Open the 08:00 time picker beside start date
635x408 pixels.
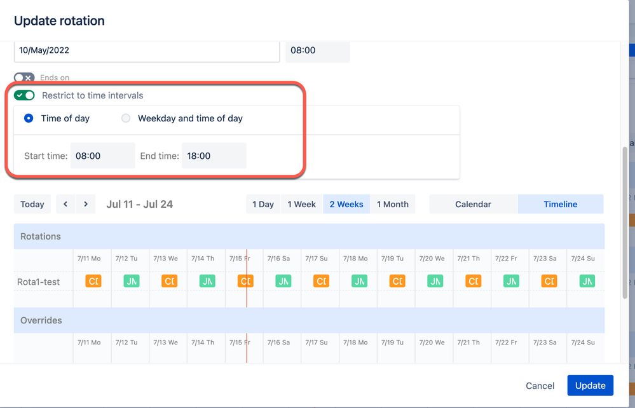point(318,51)
